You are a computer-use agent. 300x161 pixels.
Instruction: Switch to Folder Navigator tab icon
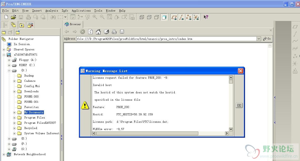pos(13,25)
